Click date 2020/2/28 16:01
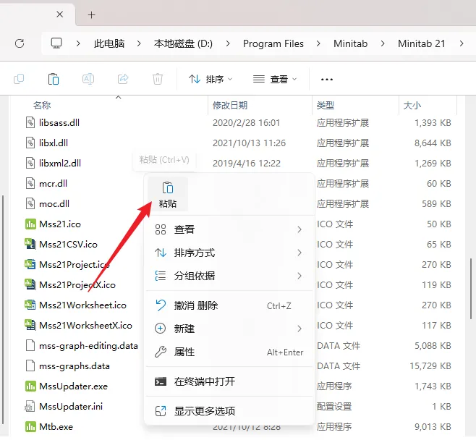The image size is (476, 448). click(x=246, y=123)
